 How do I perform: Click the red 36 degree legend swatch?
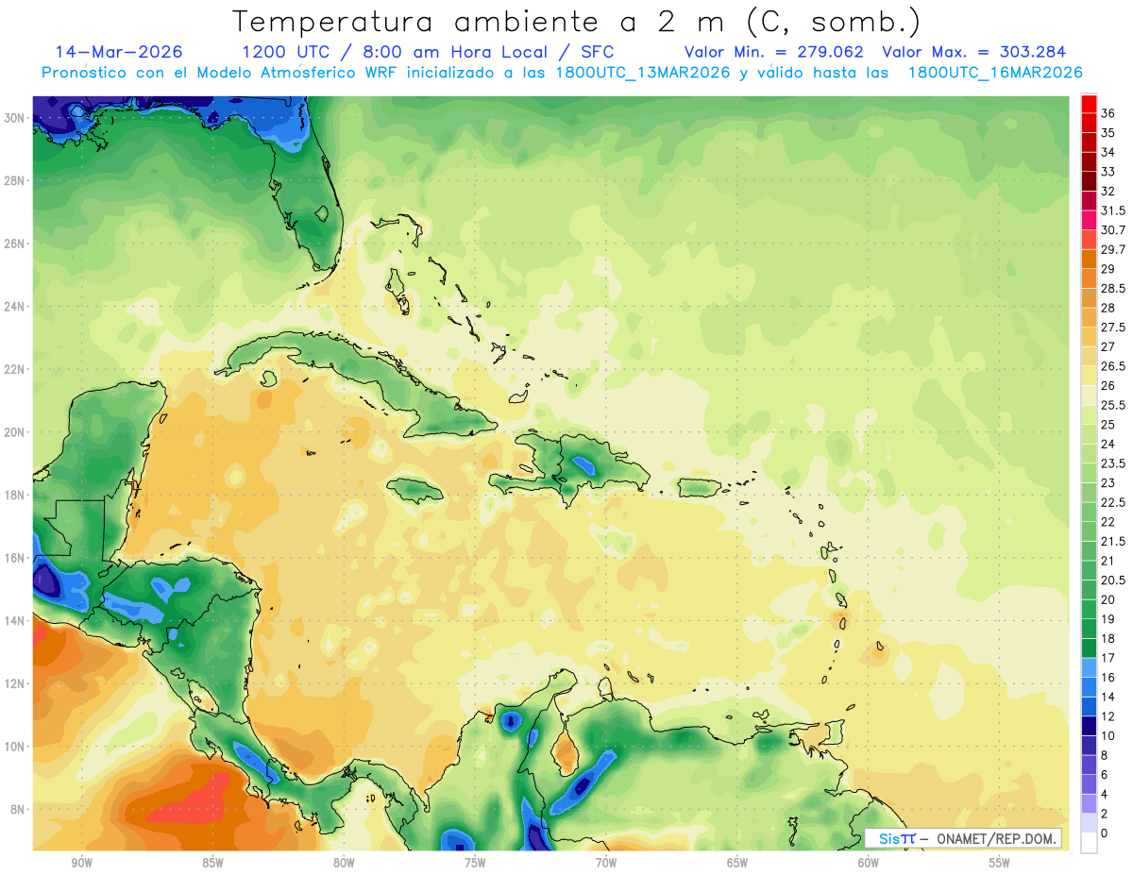click(1089, 105)
